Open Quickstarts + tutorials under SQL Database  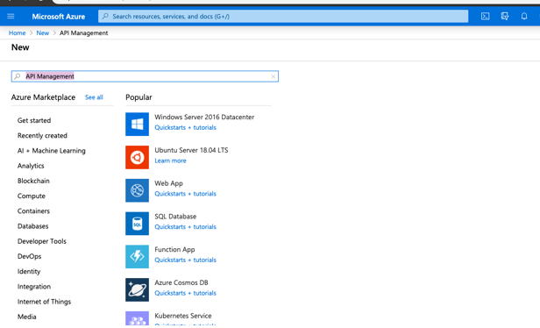point(185,227)
